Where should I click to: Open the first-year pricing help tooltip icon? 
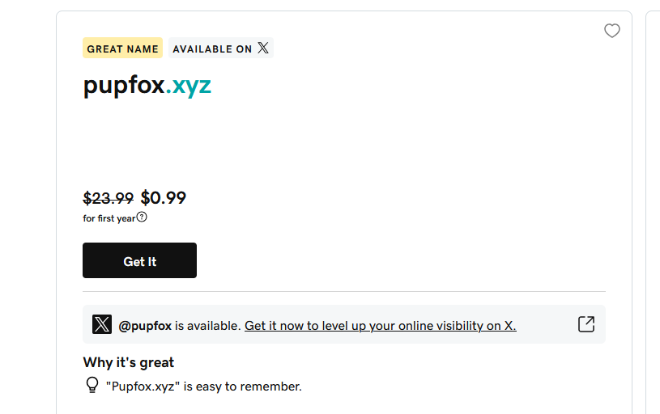click(142, 217)
